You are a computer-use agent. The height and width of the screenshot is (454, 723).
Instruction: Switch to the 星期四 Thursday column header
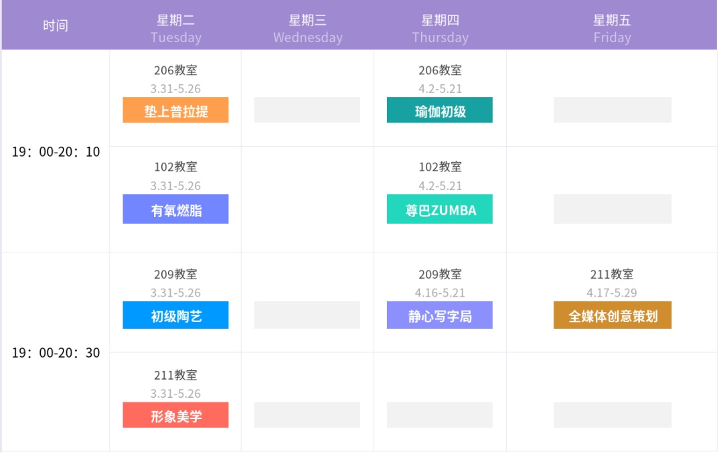(x=440, y=28)
